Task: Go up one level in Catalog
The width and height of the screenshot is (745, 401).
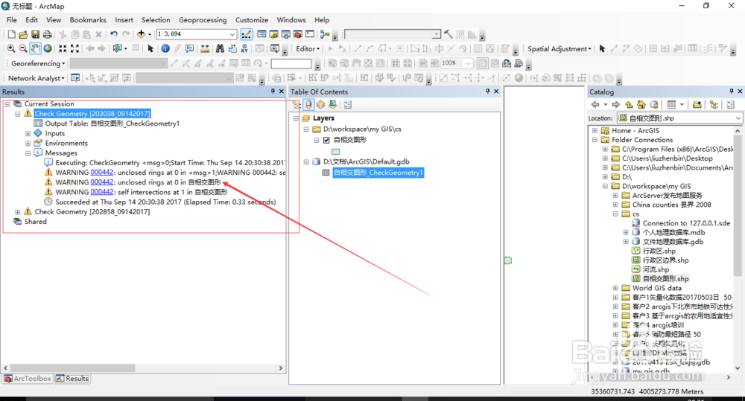Action: pos(629,104)
